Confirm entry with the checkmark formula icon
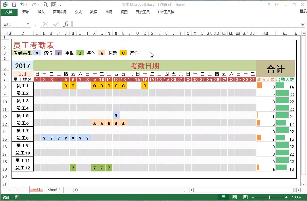307x201 pixels. pos(55,24)
